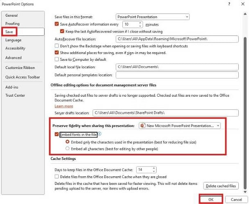Confirm settings with the OK button

(x=211, y=200)
